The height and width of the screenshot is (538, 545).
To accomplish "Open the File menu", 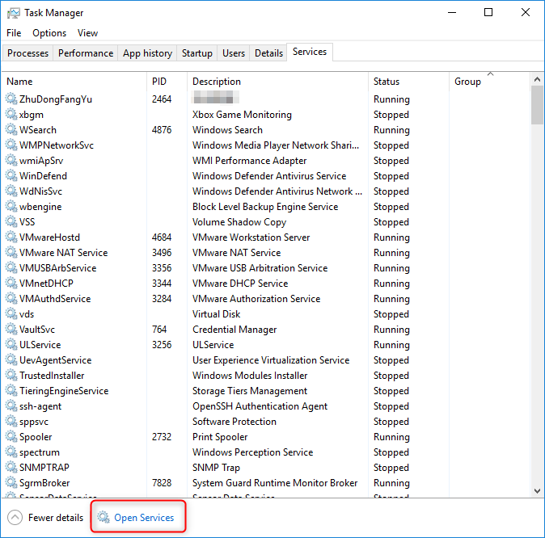I will 14,33.
